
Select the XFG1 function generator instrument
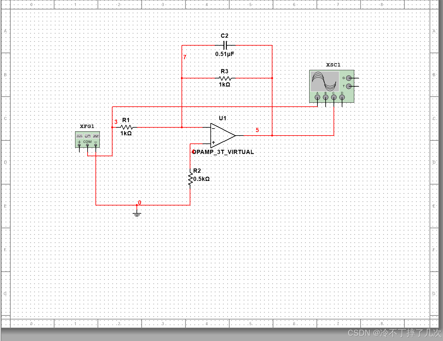(88, 139)
